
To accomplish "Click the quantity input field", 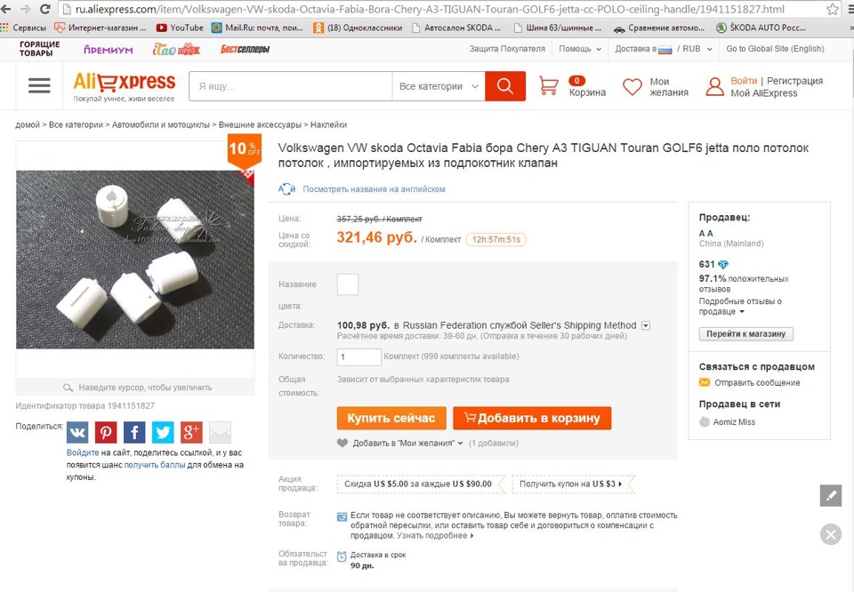I will (x=359, y=356).
